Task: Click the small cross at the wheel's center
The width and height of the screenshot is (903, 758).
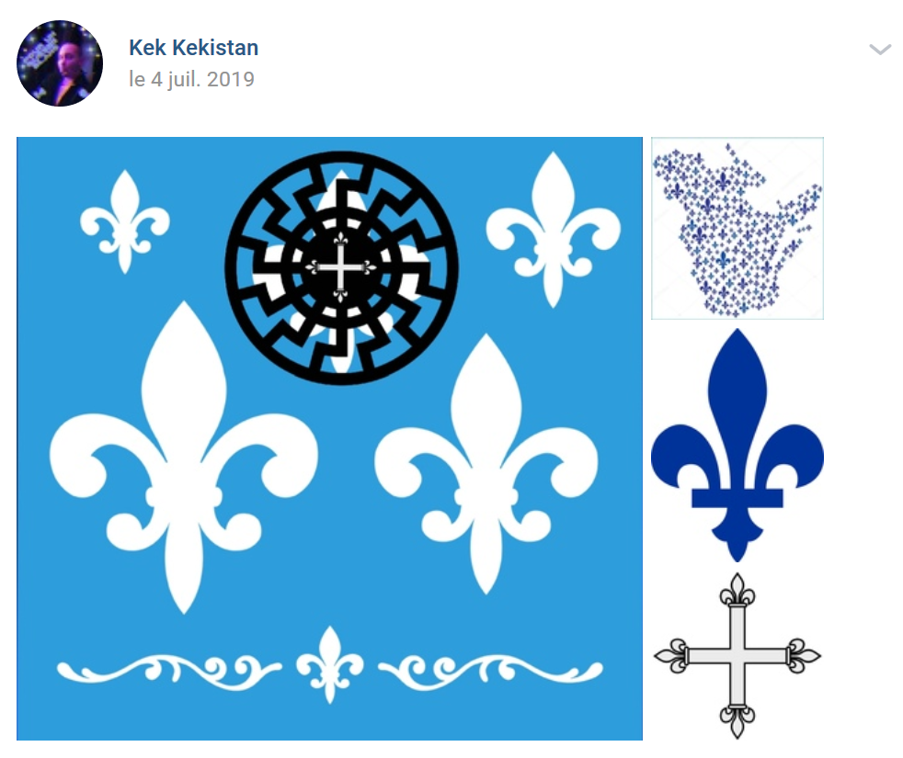Action: click(x=340, y=267)
